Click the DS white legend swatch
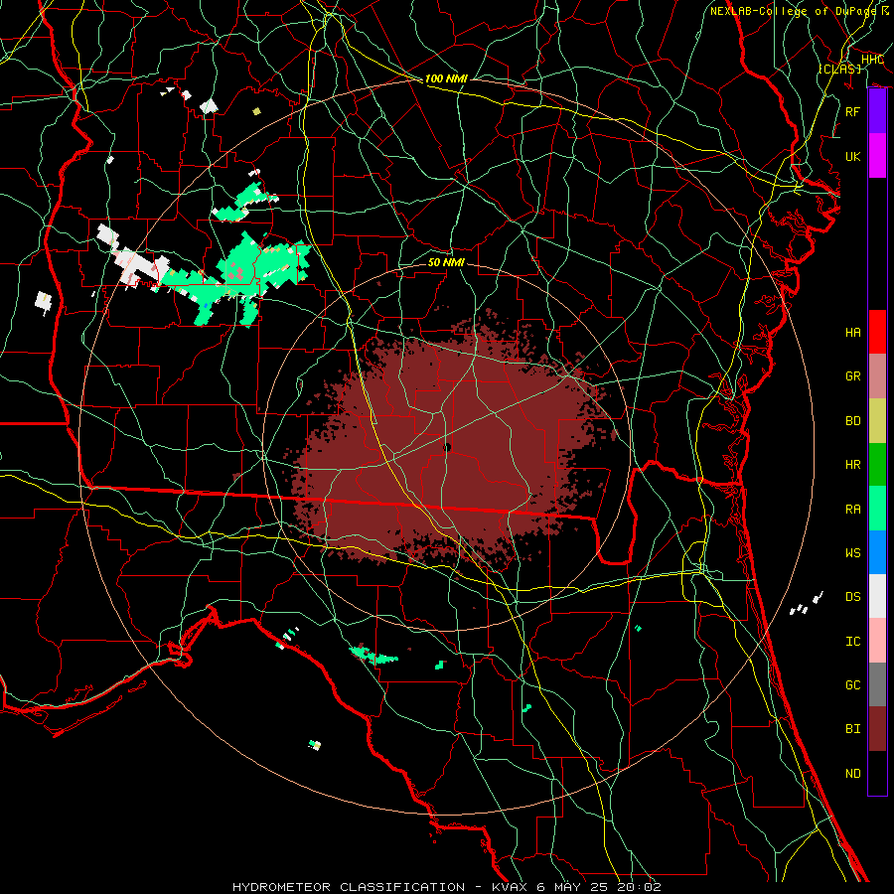Screen dimensions: 894x894 (x=877, y=596)
